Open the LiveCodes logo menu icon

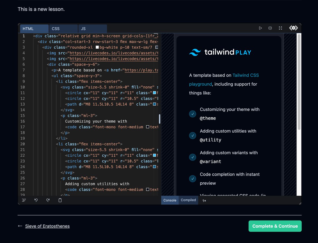tap(293, 27)
